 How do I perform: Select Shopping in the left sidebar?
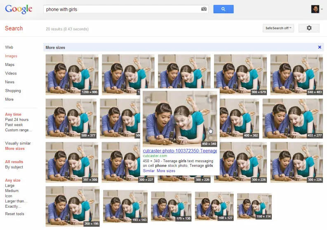[13, 91]
